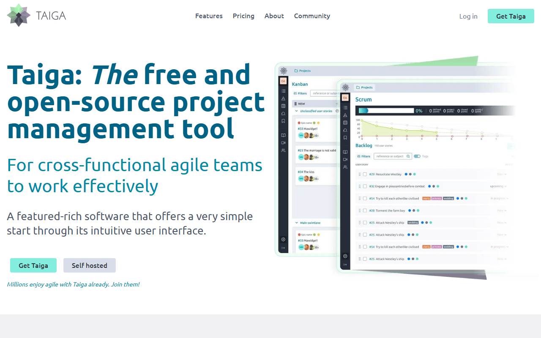Open the New status dropdown for story #29
This screenshot has width=541, height=338.
pos(502,174)
